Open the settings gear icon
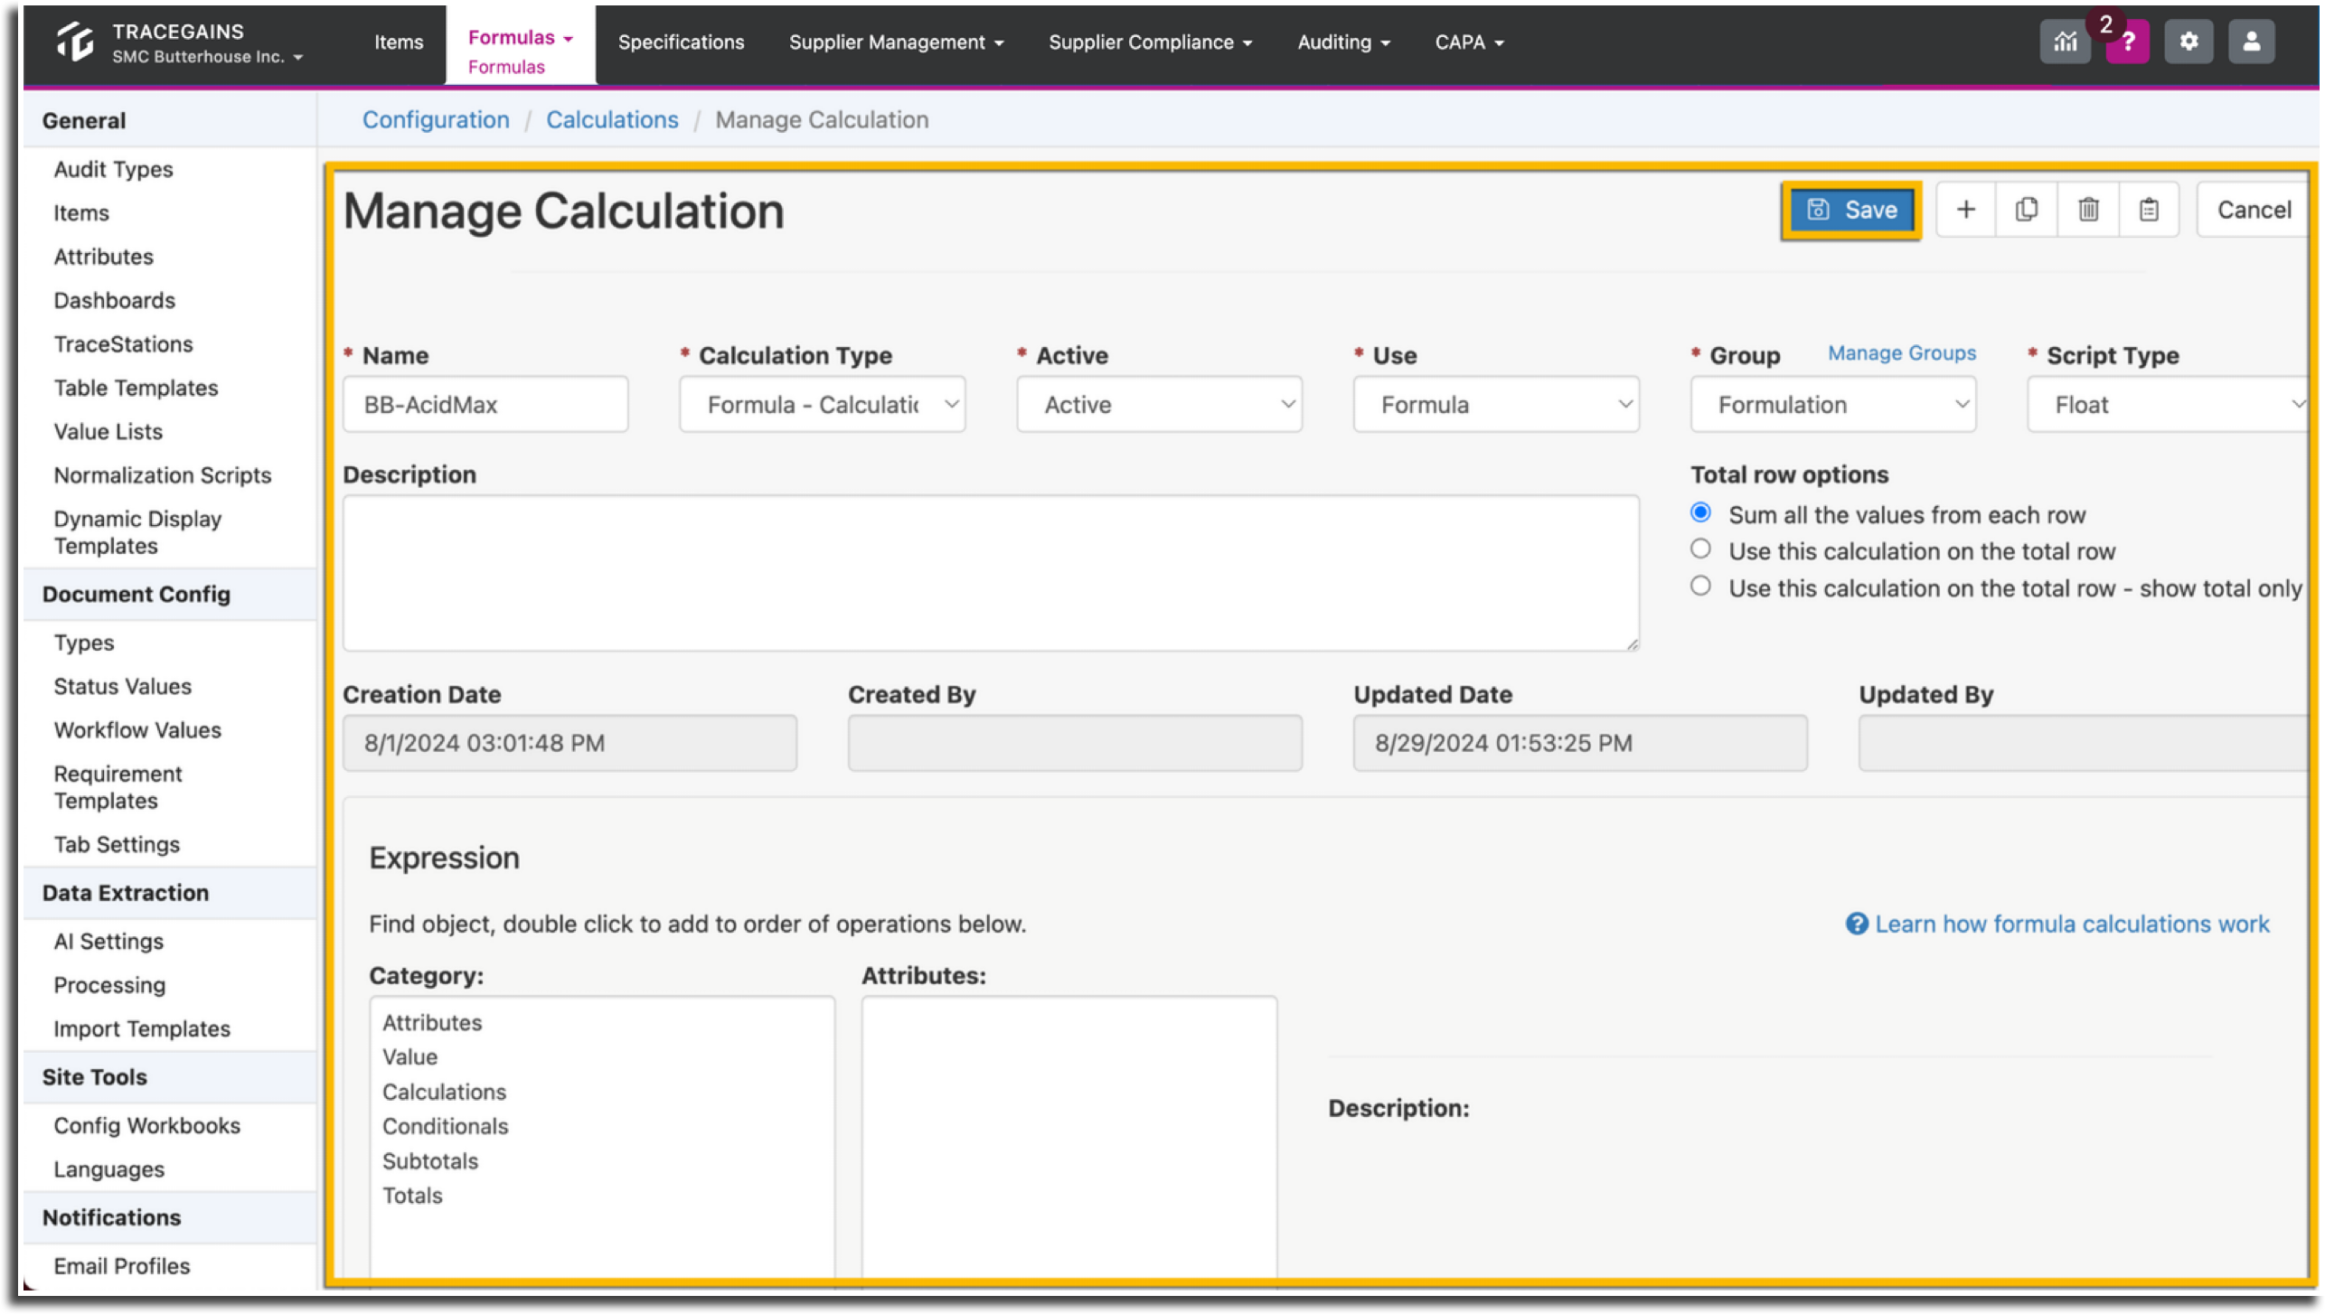The width and height of the screenshot is (2325, 1314). pyautogui.click(x=2187, y=42)
